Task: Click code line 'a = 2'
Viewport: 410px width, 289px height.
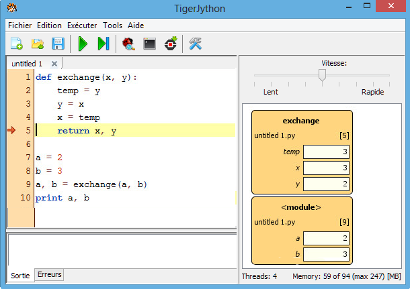Action: [x=49, y=158]
